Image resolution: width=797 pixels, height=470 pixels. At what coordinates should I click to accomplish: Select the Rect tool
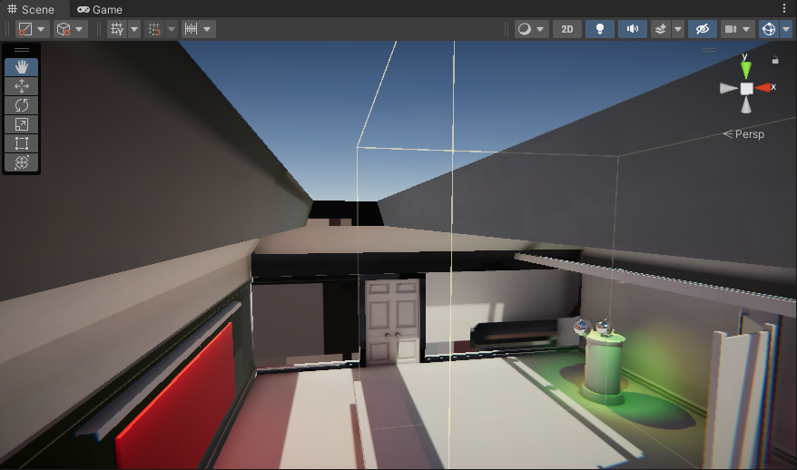pyautogui.click(x=22, y=143)
